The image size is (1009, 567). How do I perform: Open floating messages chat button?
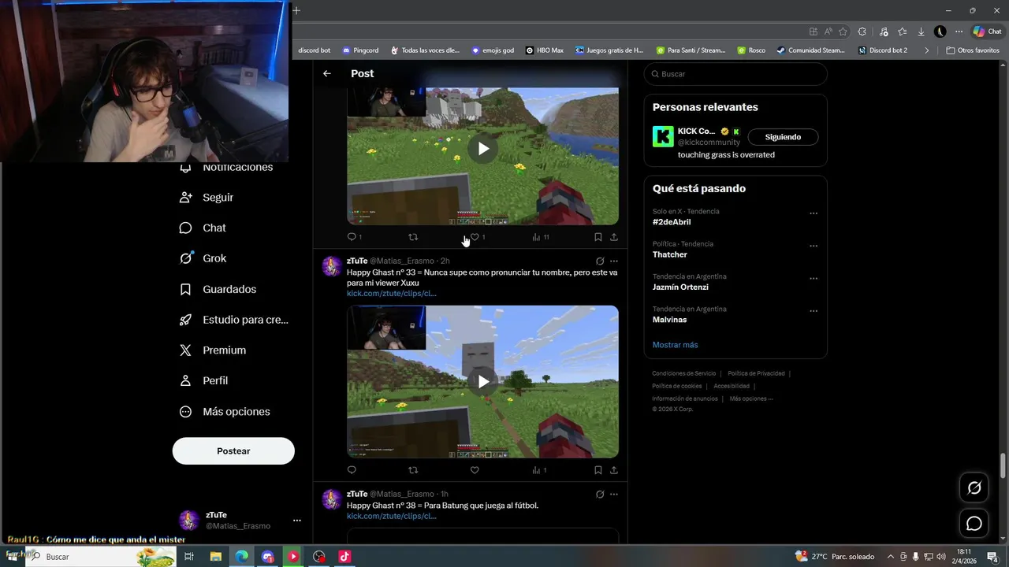coord(974,524)
